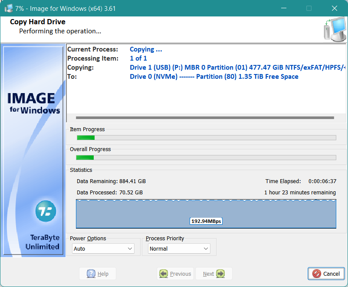The image size is (348, 287).
Task: Close the Image for Windows window
Action: (x=335, y=8)
